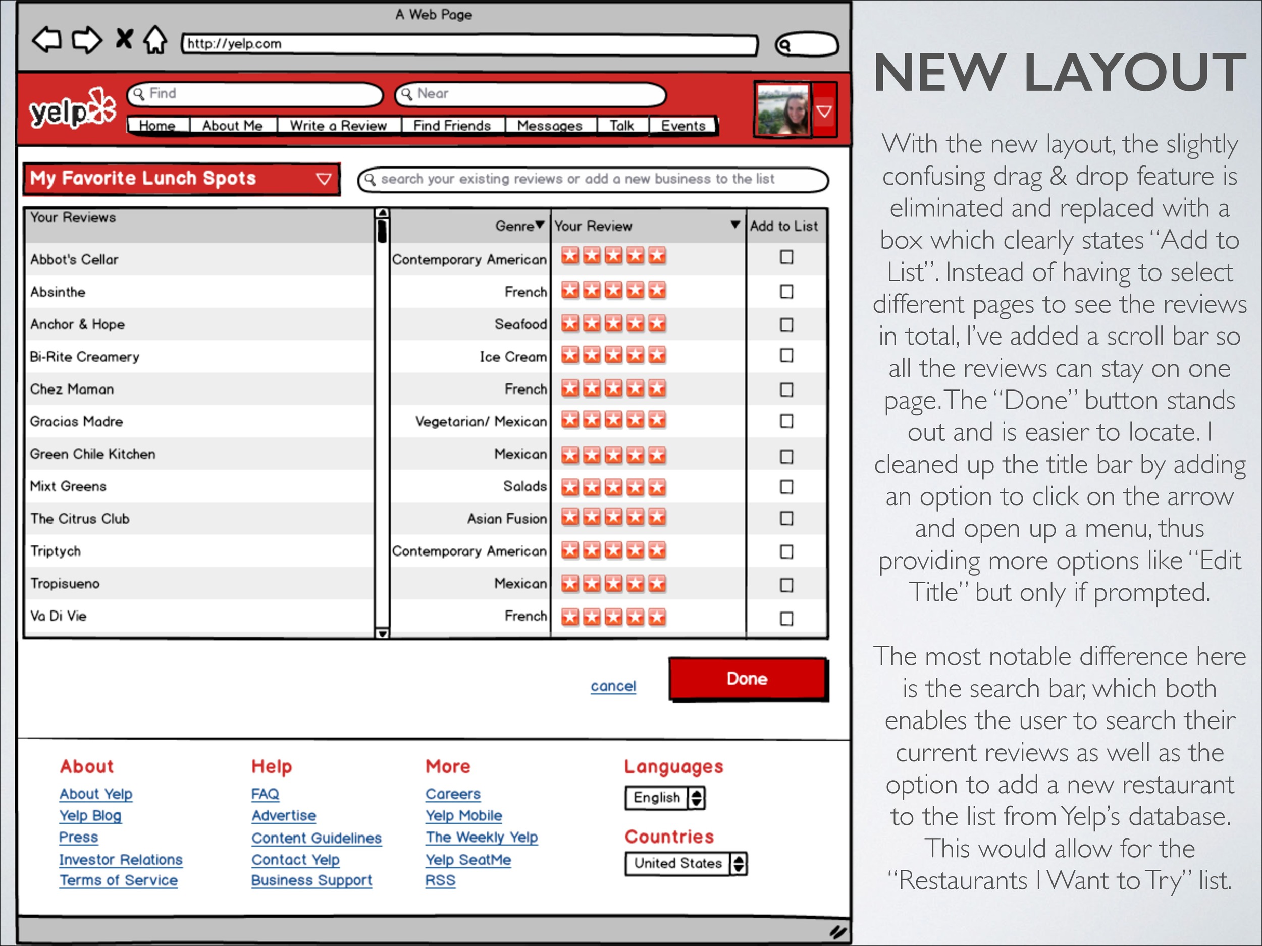
Task: Check Add to List for Gracias Madre
Action: click(786, 421)
